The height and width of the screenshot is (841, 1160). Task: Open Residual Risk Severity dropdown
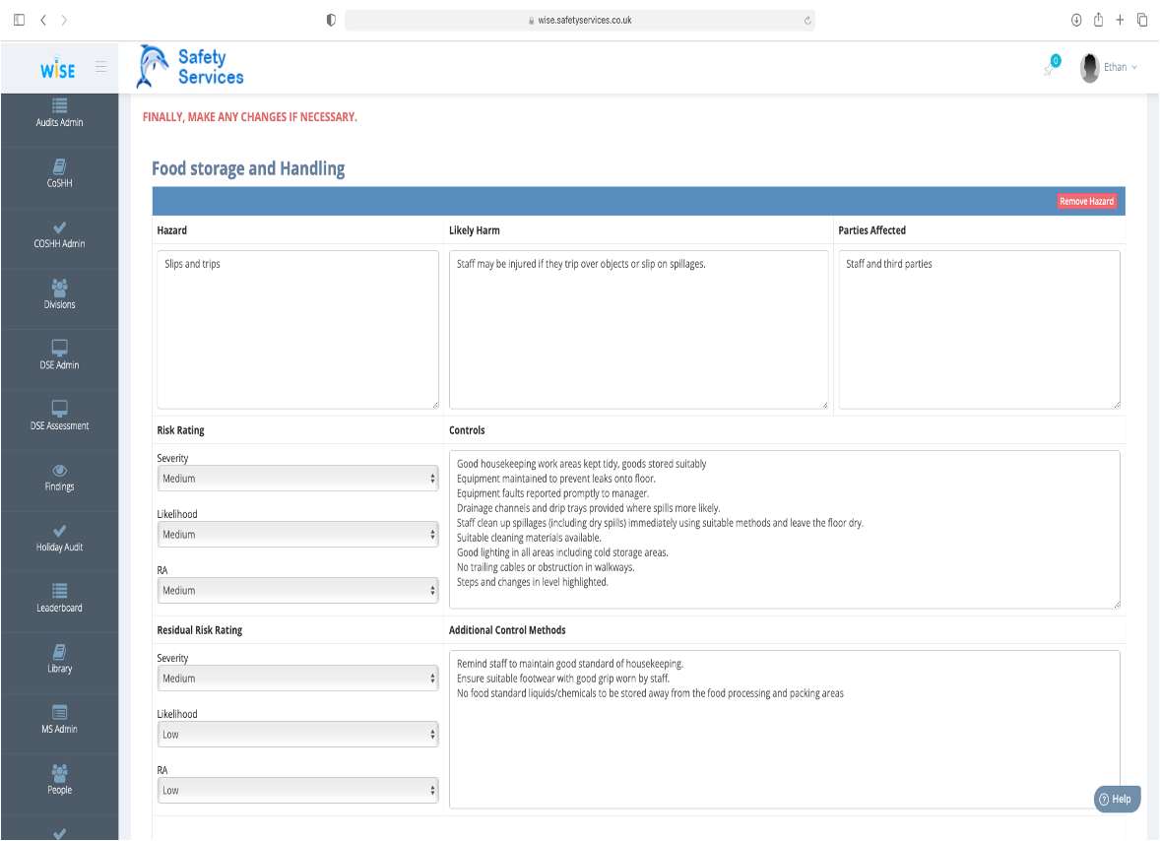[297, 679]
